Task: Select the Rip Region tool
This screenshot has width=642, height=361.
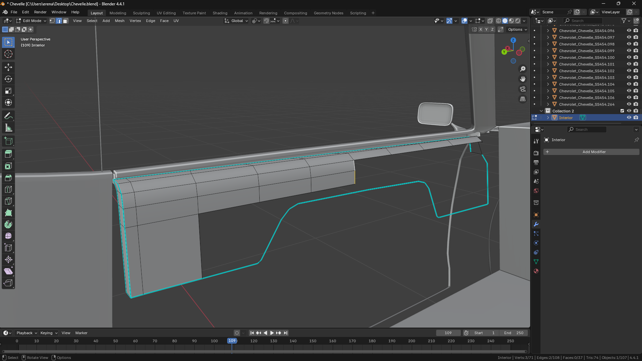Action: coord(8,283)
